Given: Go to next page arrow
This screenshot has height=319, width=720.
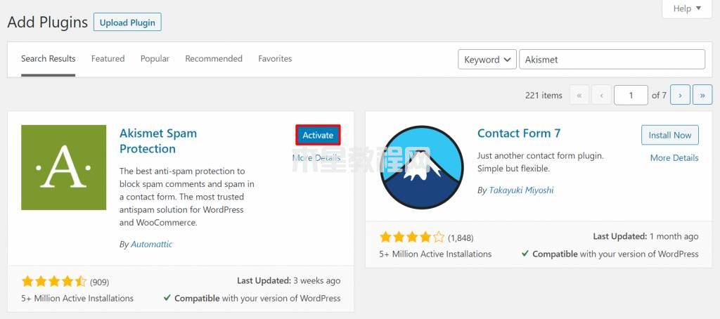Looking at the screenshot, I should (680, 96).
